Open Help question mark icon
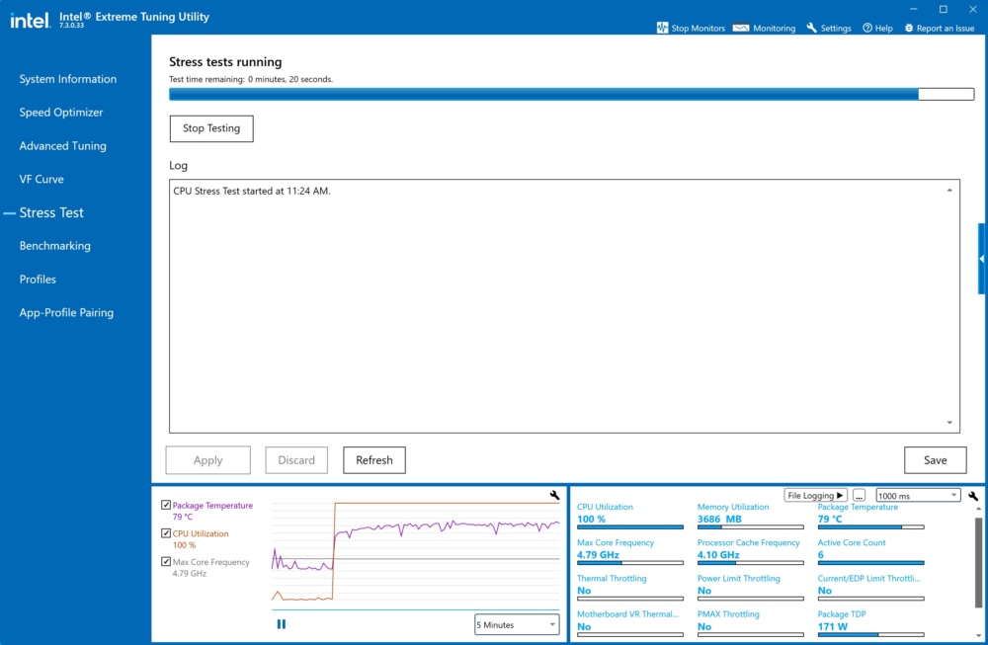Image resolution: width=988 pixels, height=645 pixels. (x=867, y=28)
